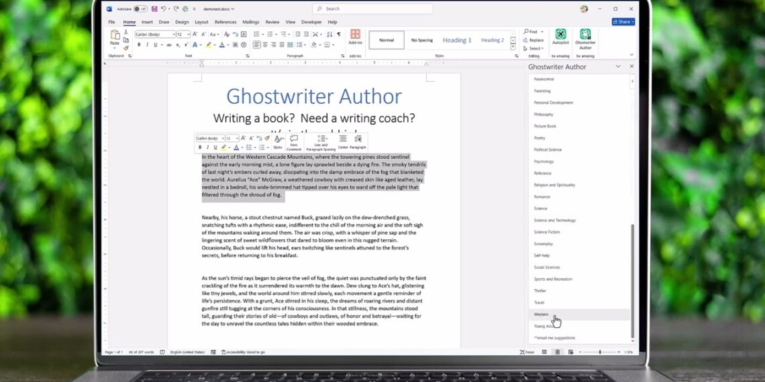This screenshot has width=765, height=382.
Task: Open the File menu tab
Action: [111, 22]
